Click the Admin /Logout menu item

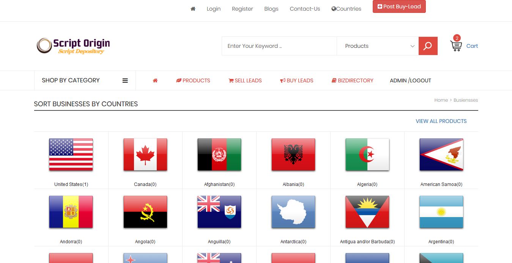click(x=411, y=80)
